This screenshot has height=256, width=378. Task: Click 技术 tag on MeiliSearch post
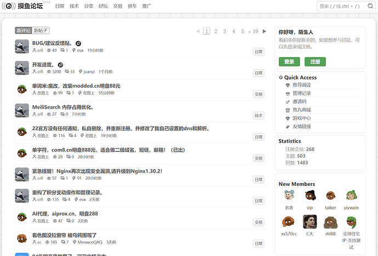tap(259, 116)
